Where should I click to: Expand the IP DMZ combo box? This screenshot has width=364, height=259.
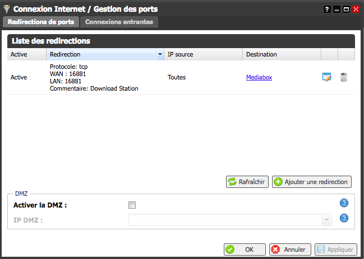coord(326,220)
